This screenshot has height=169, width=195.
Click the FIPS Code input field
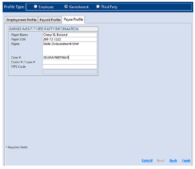point(70,67)
